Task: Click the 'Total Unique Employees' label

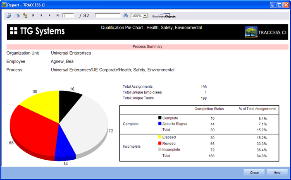Action: click(142, 92)
